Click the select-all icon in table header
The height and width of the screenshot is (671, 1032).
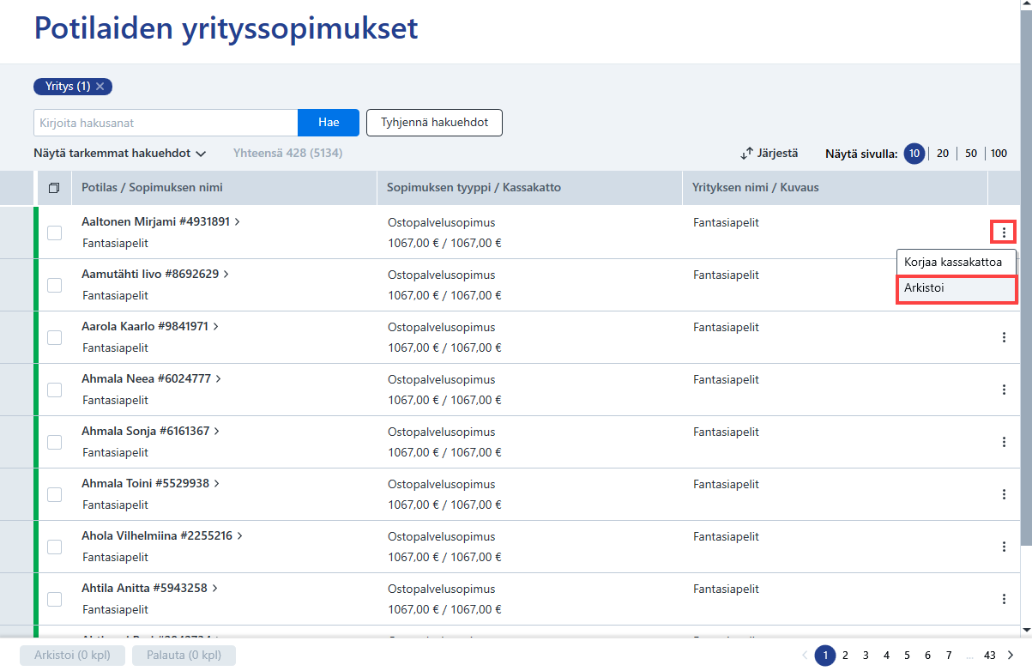point(54,188)
